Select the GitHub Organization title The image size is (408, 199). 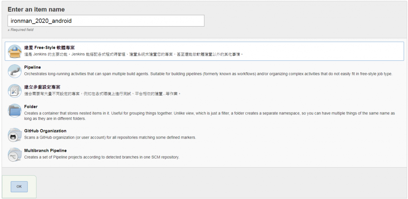45,131
